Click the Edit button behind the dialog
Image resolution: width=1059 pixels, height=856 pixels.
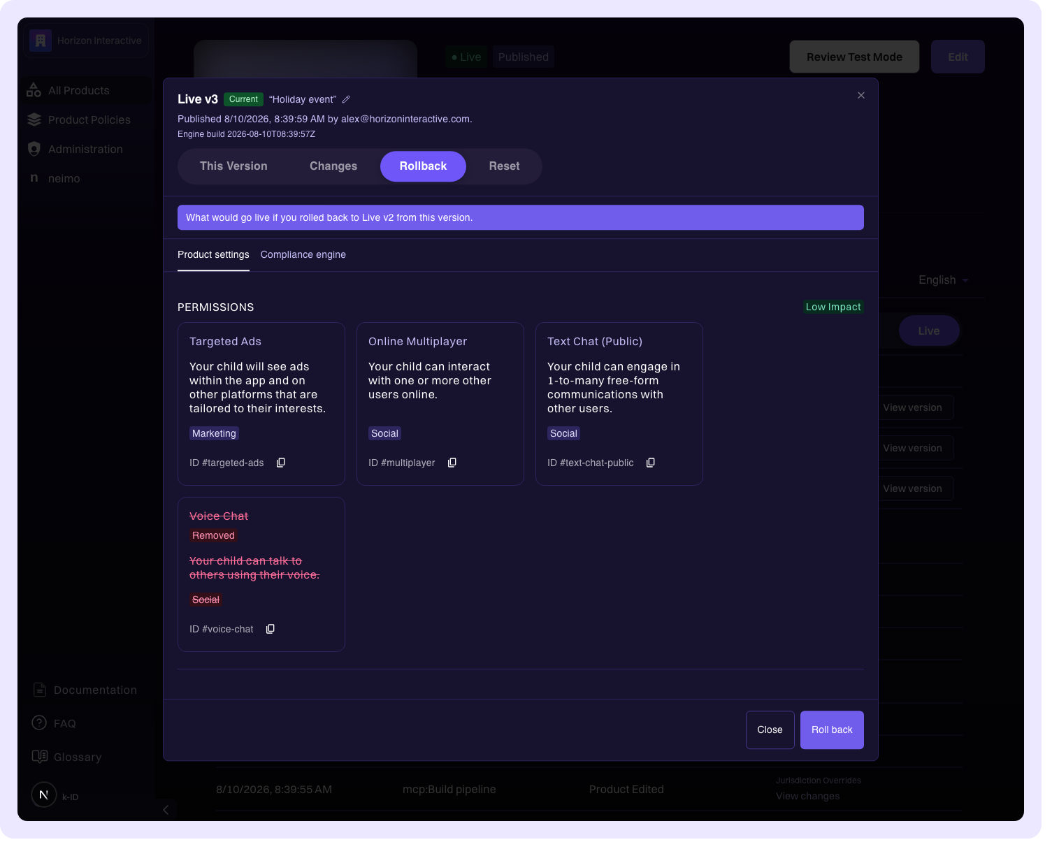coord(958,57)
